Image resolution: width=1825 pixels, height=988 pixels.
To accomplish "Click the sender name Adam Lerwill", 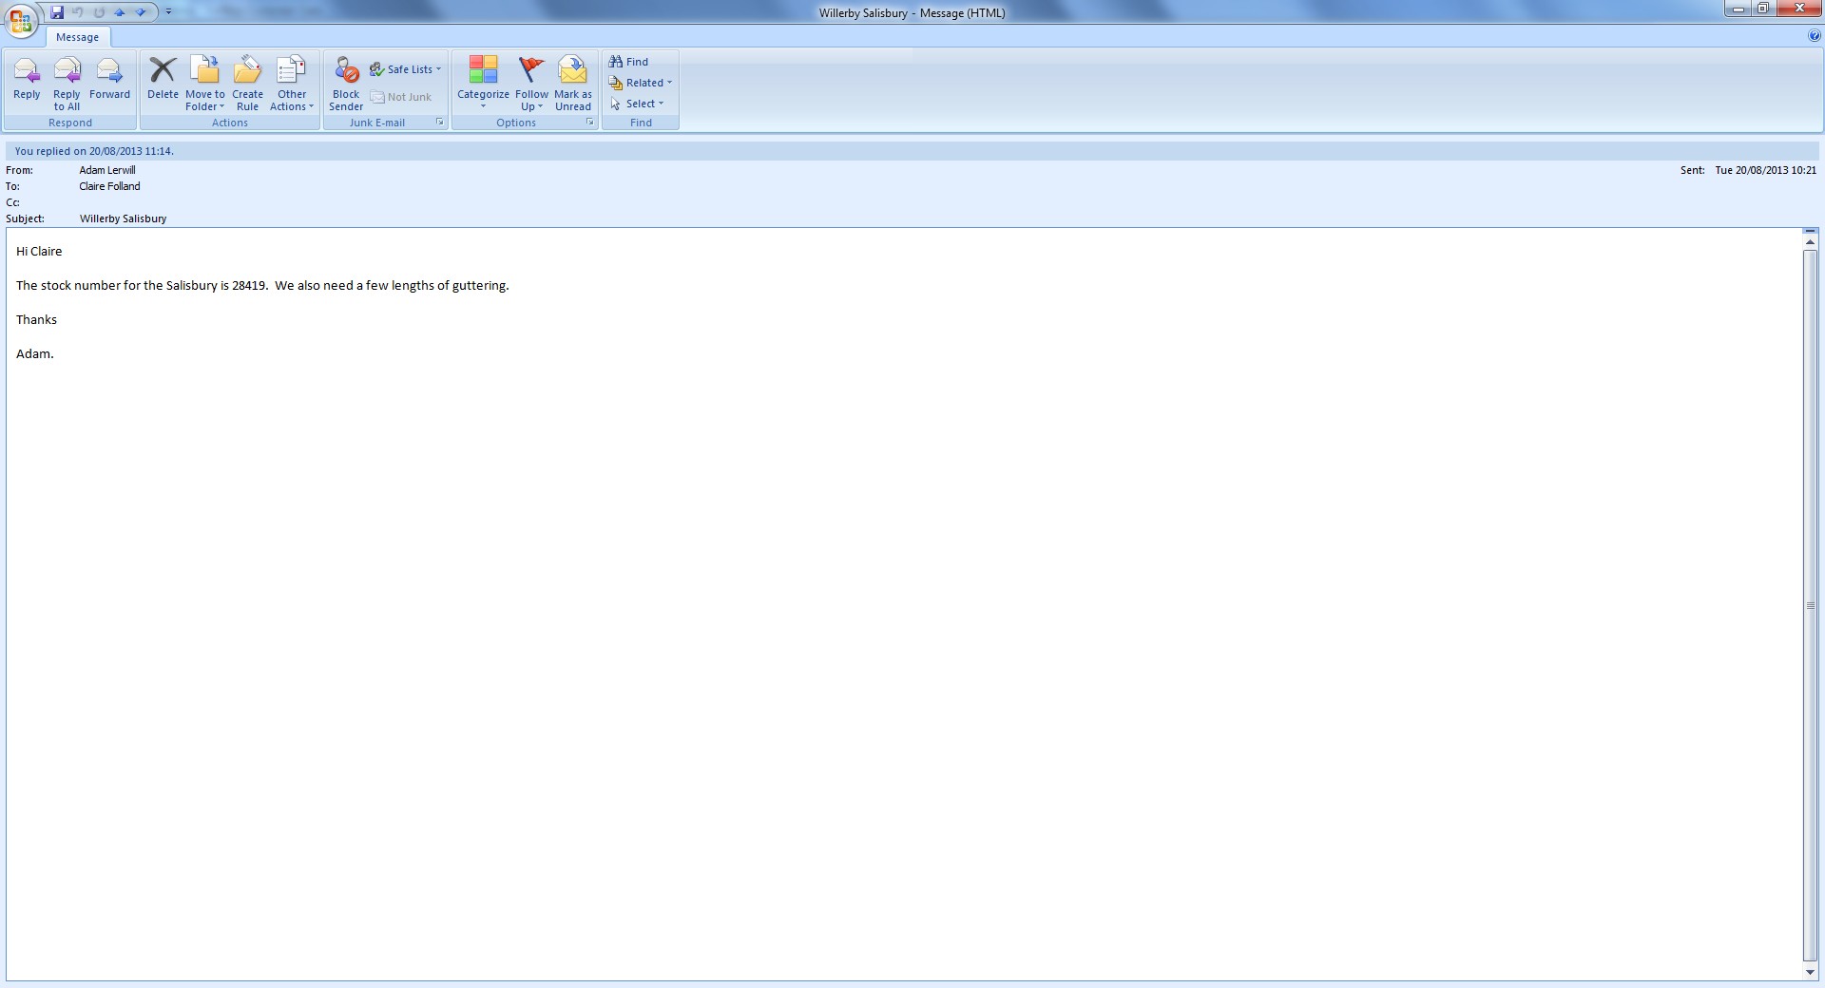I will point(107,170).
